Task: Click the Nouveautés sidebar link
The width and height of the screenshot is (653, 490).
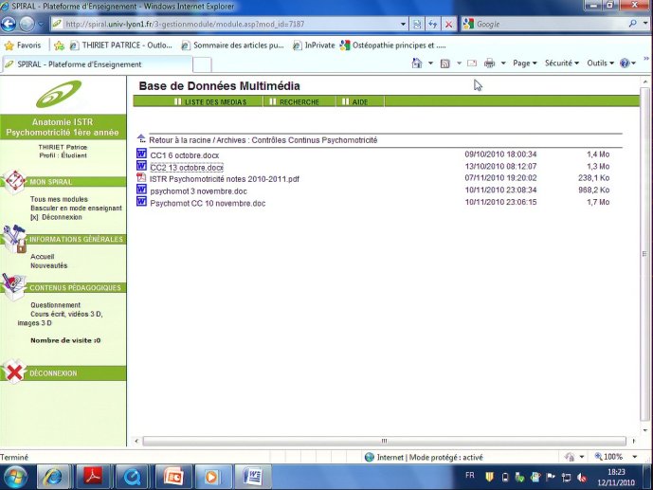Action: [x=48, y=265]
